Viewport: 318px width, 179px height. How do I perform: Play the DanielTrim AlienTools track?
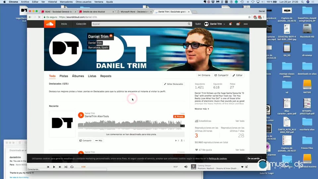click(x=81, y=115)
